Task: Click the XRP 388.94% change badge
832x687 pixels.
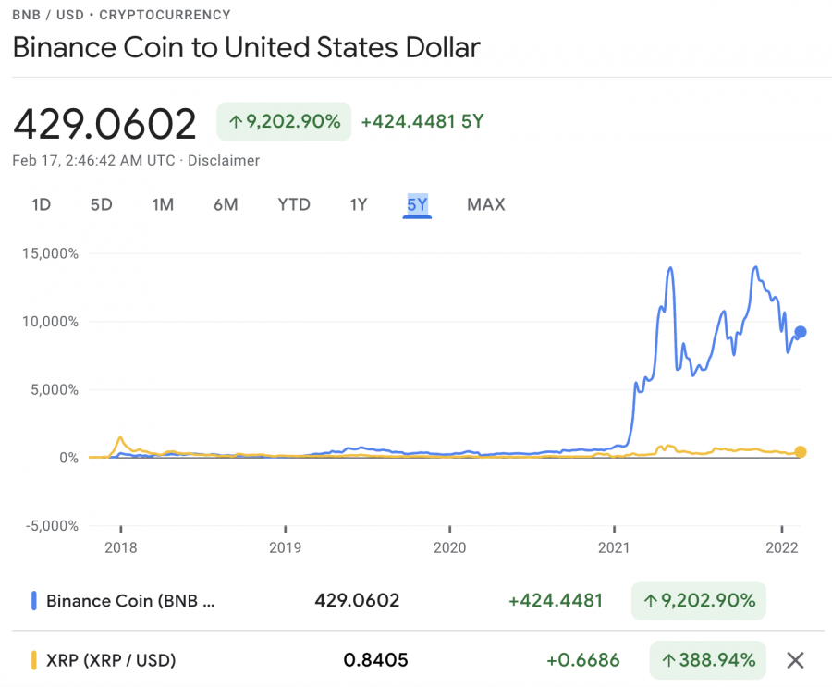Action: coord(707,660)
